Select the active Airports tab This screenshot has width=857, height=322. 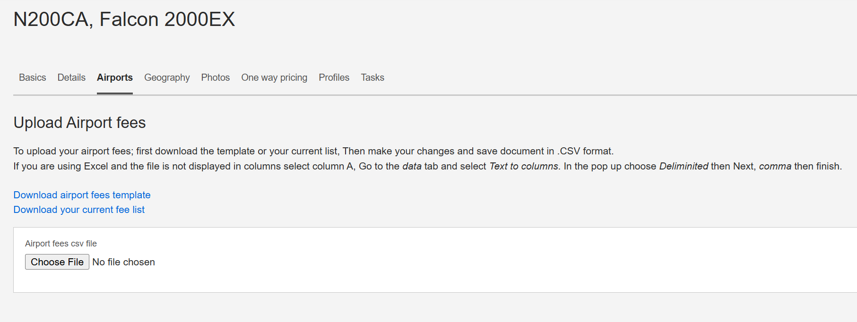(115, 77)
